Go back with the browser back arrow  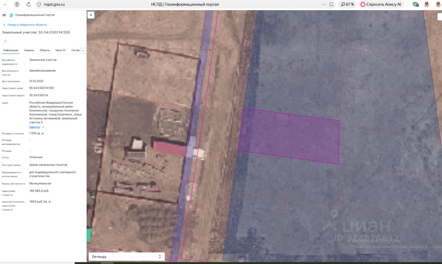click(6, 4)
